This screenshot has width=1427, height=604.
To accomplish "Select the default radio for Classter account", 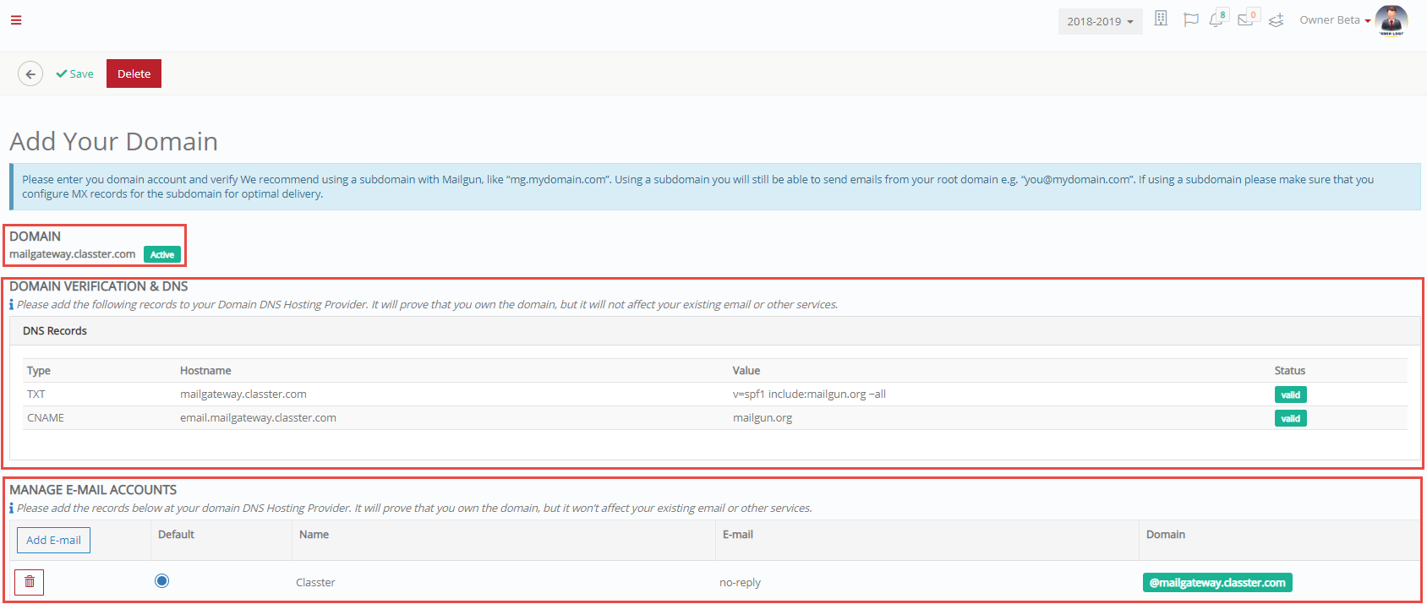I will click(162, 580).
